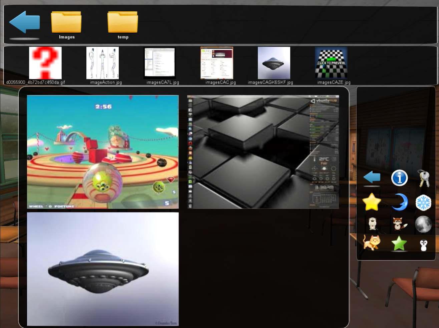Click the imagesCAZE.jpg click-to-preview thumbnail
Viewport: 439px width, 328px height.
331,63
